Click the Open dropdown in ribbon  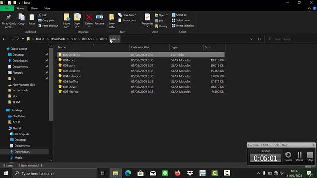coord(161,15)
